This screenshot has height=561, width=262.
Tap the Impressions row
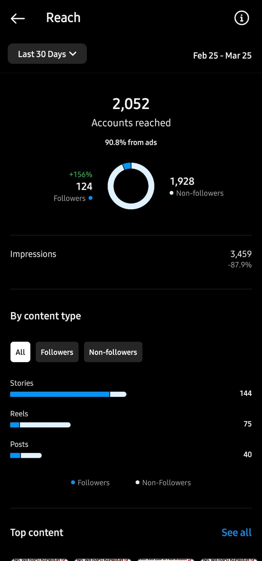(x=131, y=259)
